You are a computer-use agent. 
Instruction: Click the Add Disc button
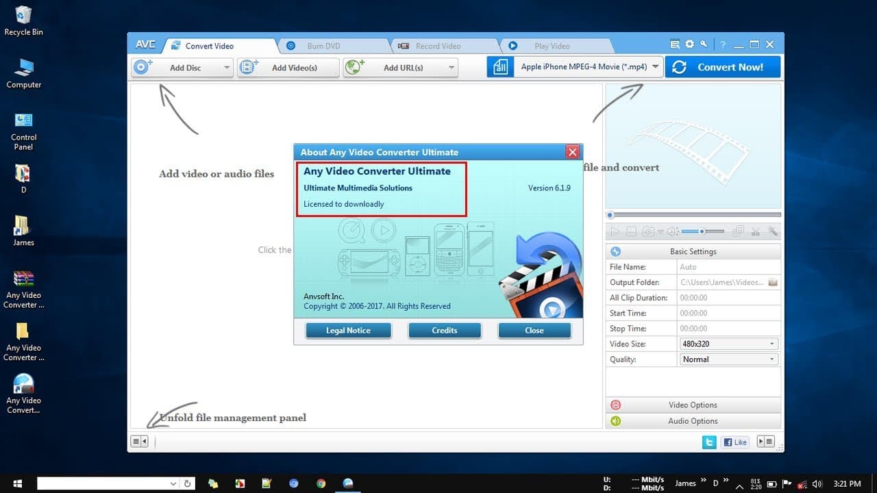[x=182, y=68]
